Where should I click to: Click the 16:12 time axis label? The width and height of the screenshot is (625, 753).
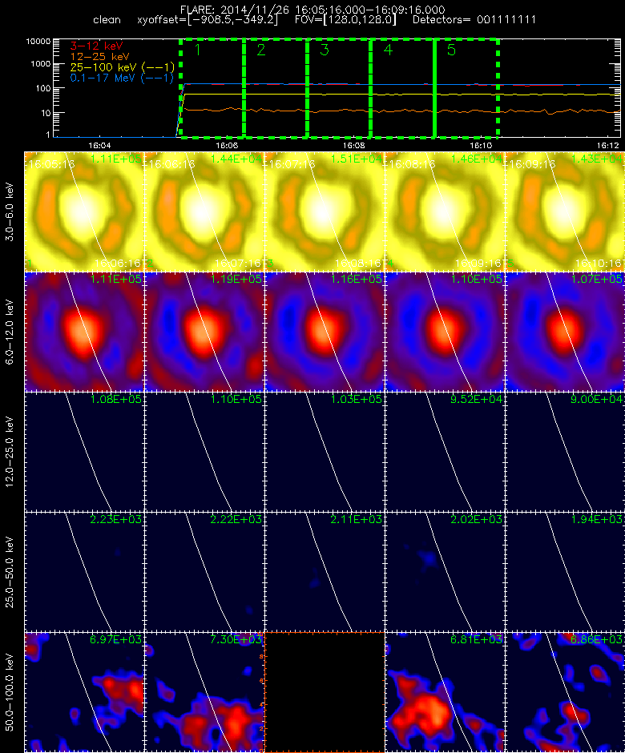[x=608, y=145]
